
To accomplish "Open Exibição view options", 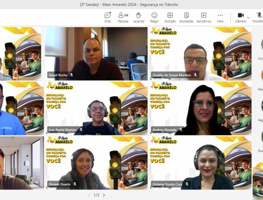I will [170, 18].
